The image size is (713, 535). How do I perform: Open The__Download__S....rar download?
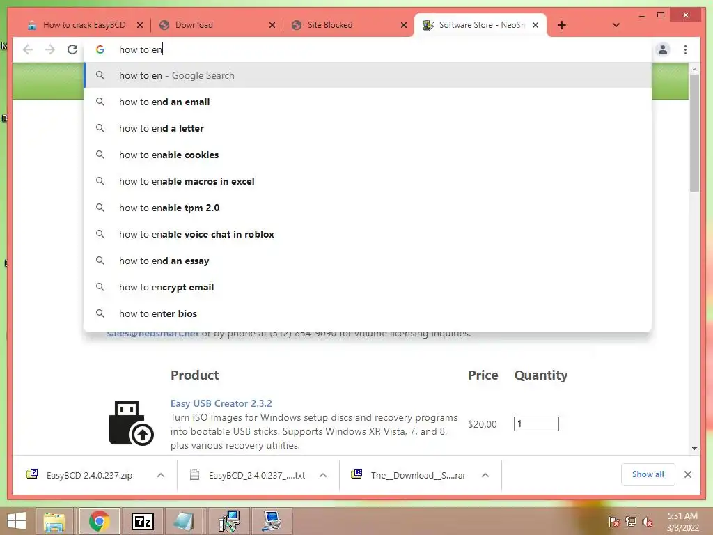click(418, 475)
